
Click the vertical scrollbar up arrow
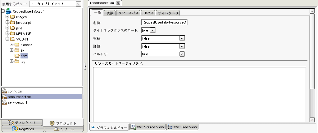pyautogui.click(x=312, y=11)
